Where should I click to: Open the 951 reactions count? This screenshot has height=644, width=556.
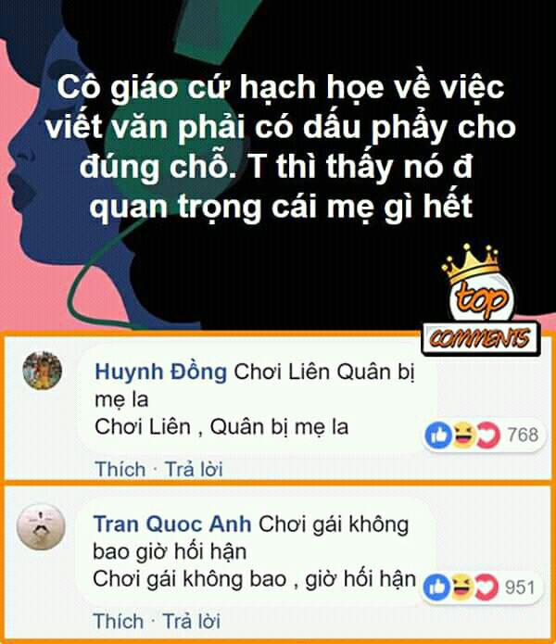520,587
